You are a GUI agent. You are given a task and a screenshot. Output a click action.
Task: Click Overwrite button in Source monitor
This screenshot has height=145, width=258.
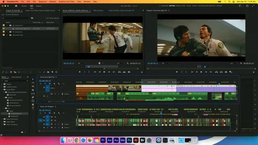(124, 72)
